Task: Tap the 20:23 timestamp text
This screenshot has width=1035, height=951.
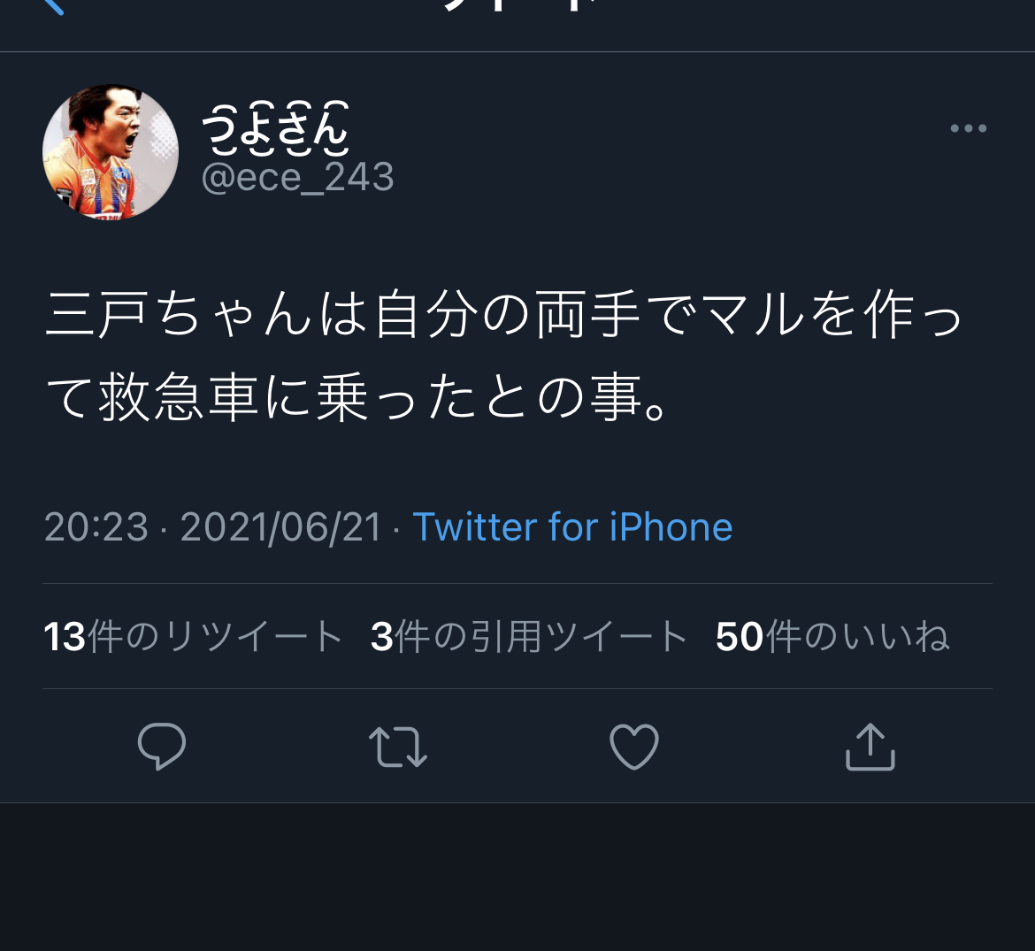Action: pyautogui.click(x=96, y=527)
